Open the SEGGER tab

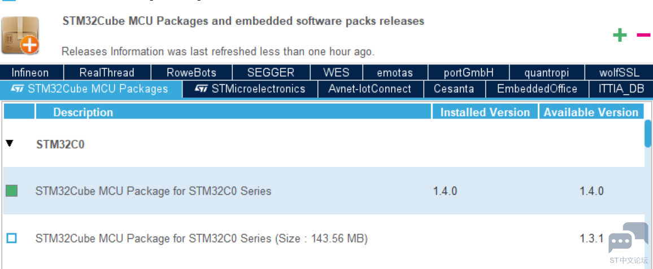click(271, 72)
